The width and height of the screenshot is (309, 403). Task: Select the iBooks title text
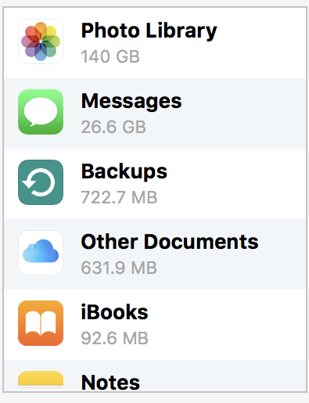(114, 312)
